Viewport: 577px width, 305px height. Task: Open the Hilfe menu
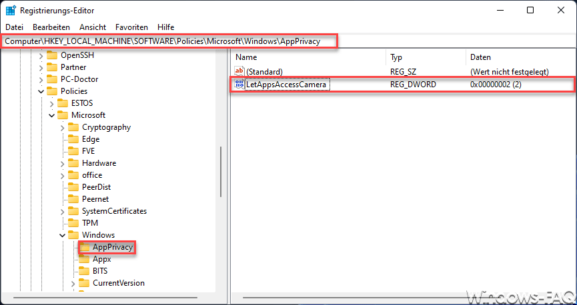tap(165, 27)
